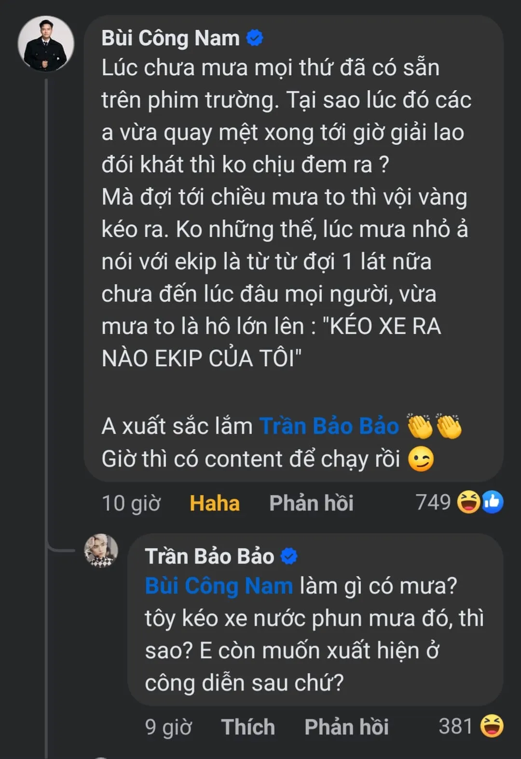Image resolution: width=521 pixels, height=759 pixels.
Task: Click the Bùi Công Nam commenter name
Action: tap(170, 38)
